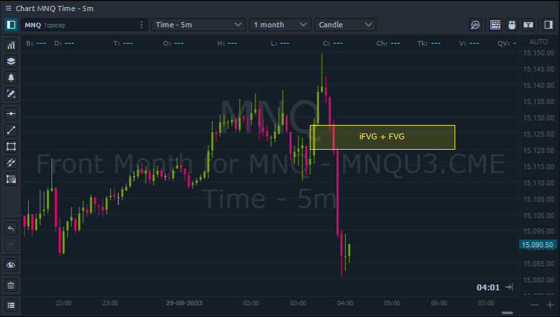Select the trend line drawing tool
The height and width of the screenshot is (317, 560).
pyautogui.click(x=11, y=130)
